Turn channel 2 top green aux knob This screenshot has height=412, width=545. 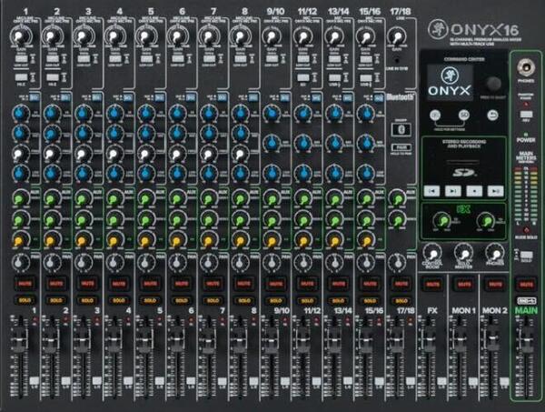51,198
